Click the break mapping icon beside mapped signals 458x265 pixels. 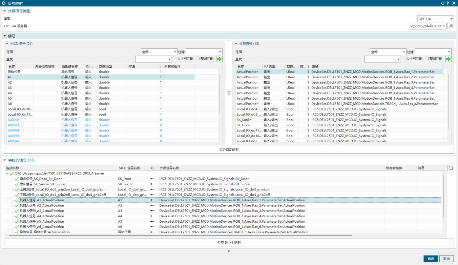(x=450, y=168)
